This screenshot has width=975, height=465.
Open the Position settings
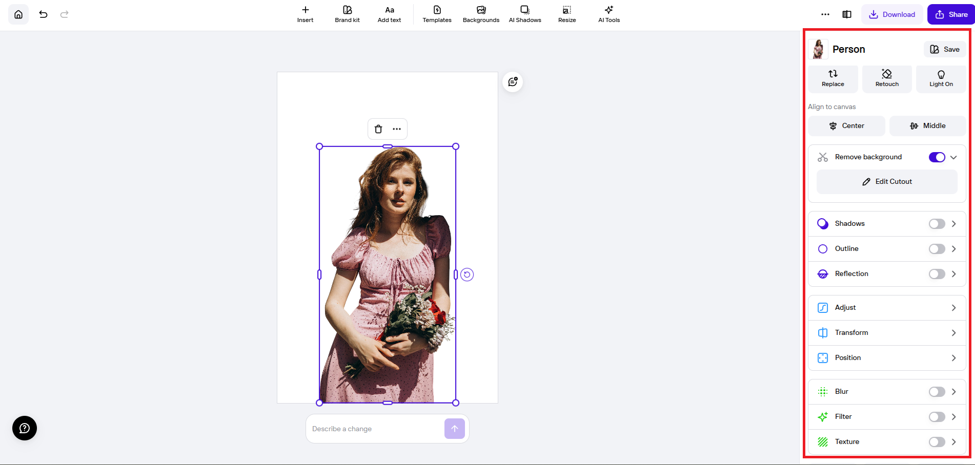pos(887,358)
